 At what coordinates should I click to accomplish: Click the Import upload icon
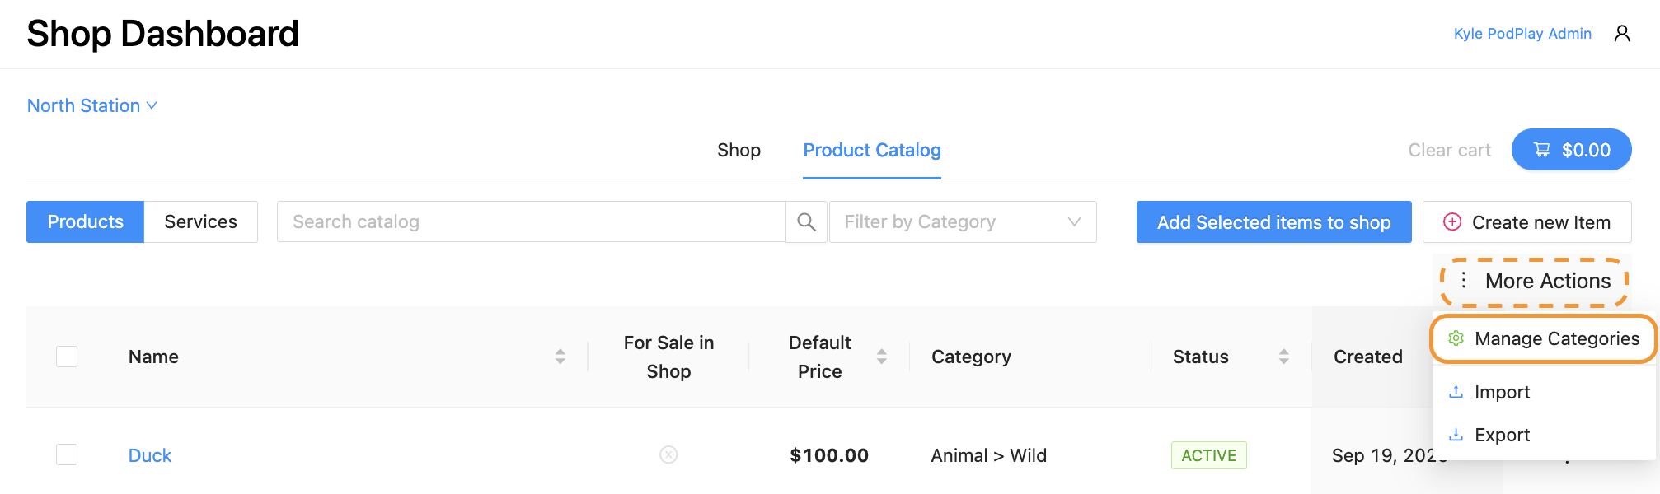[x=1456, y=392]
